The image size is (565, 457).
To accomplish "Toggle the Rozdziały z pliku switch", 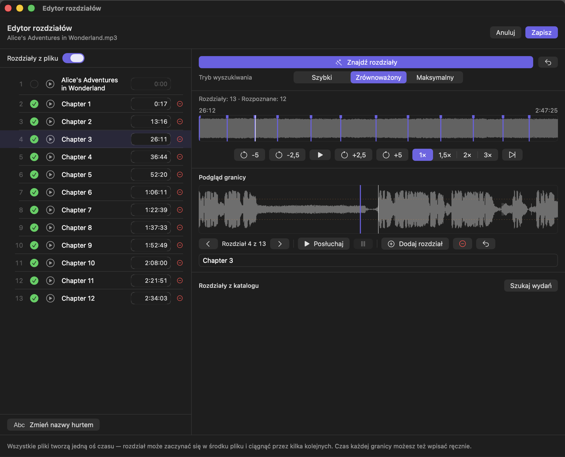I will [x=73, y=58].
